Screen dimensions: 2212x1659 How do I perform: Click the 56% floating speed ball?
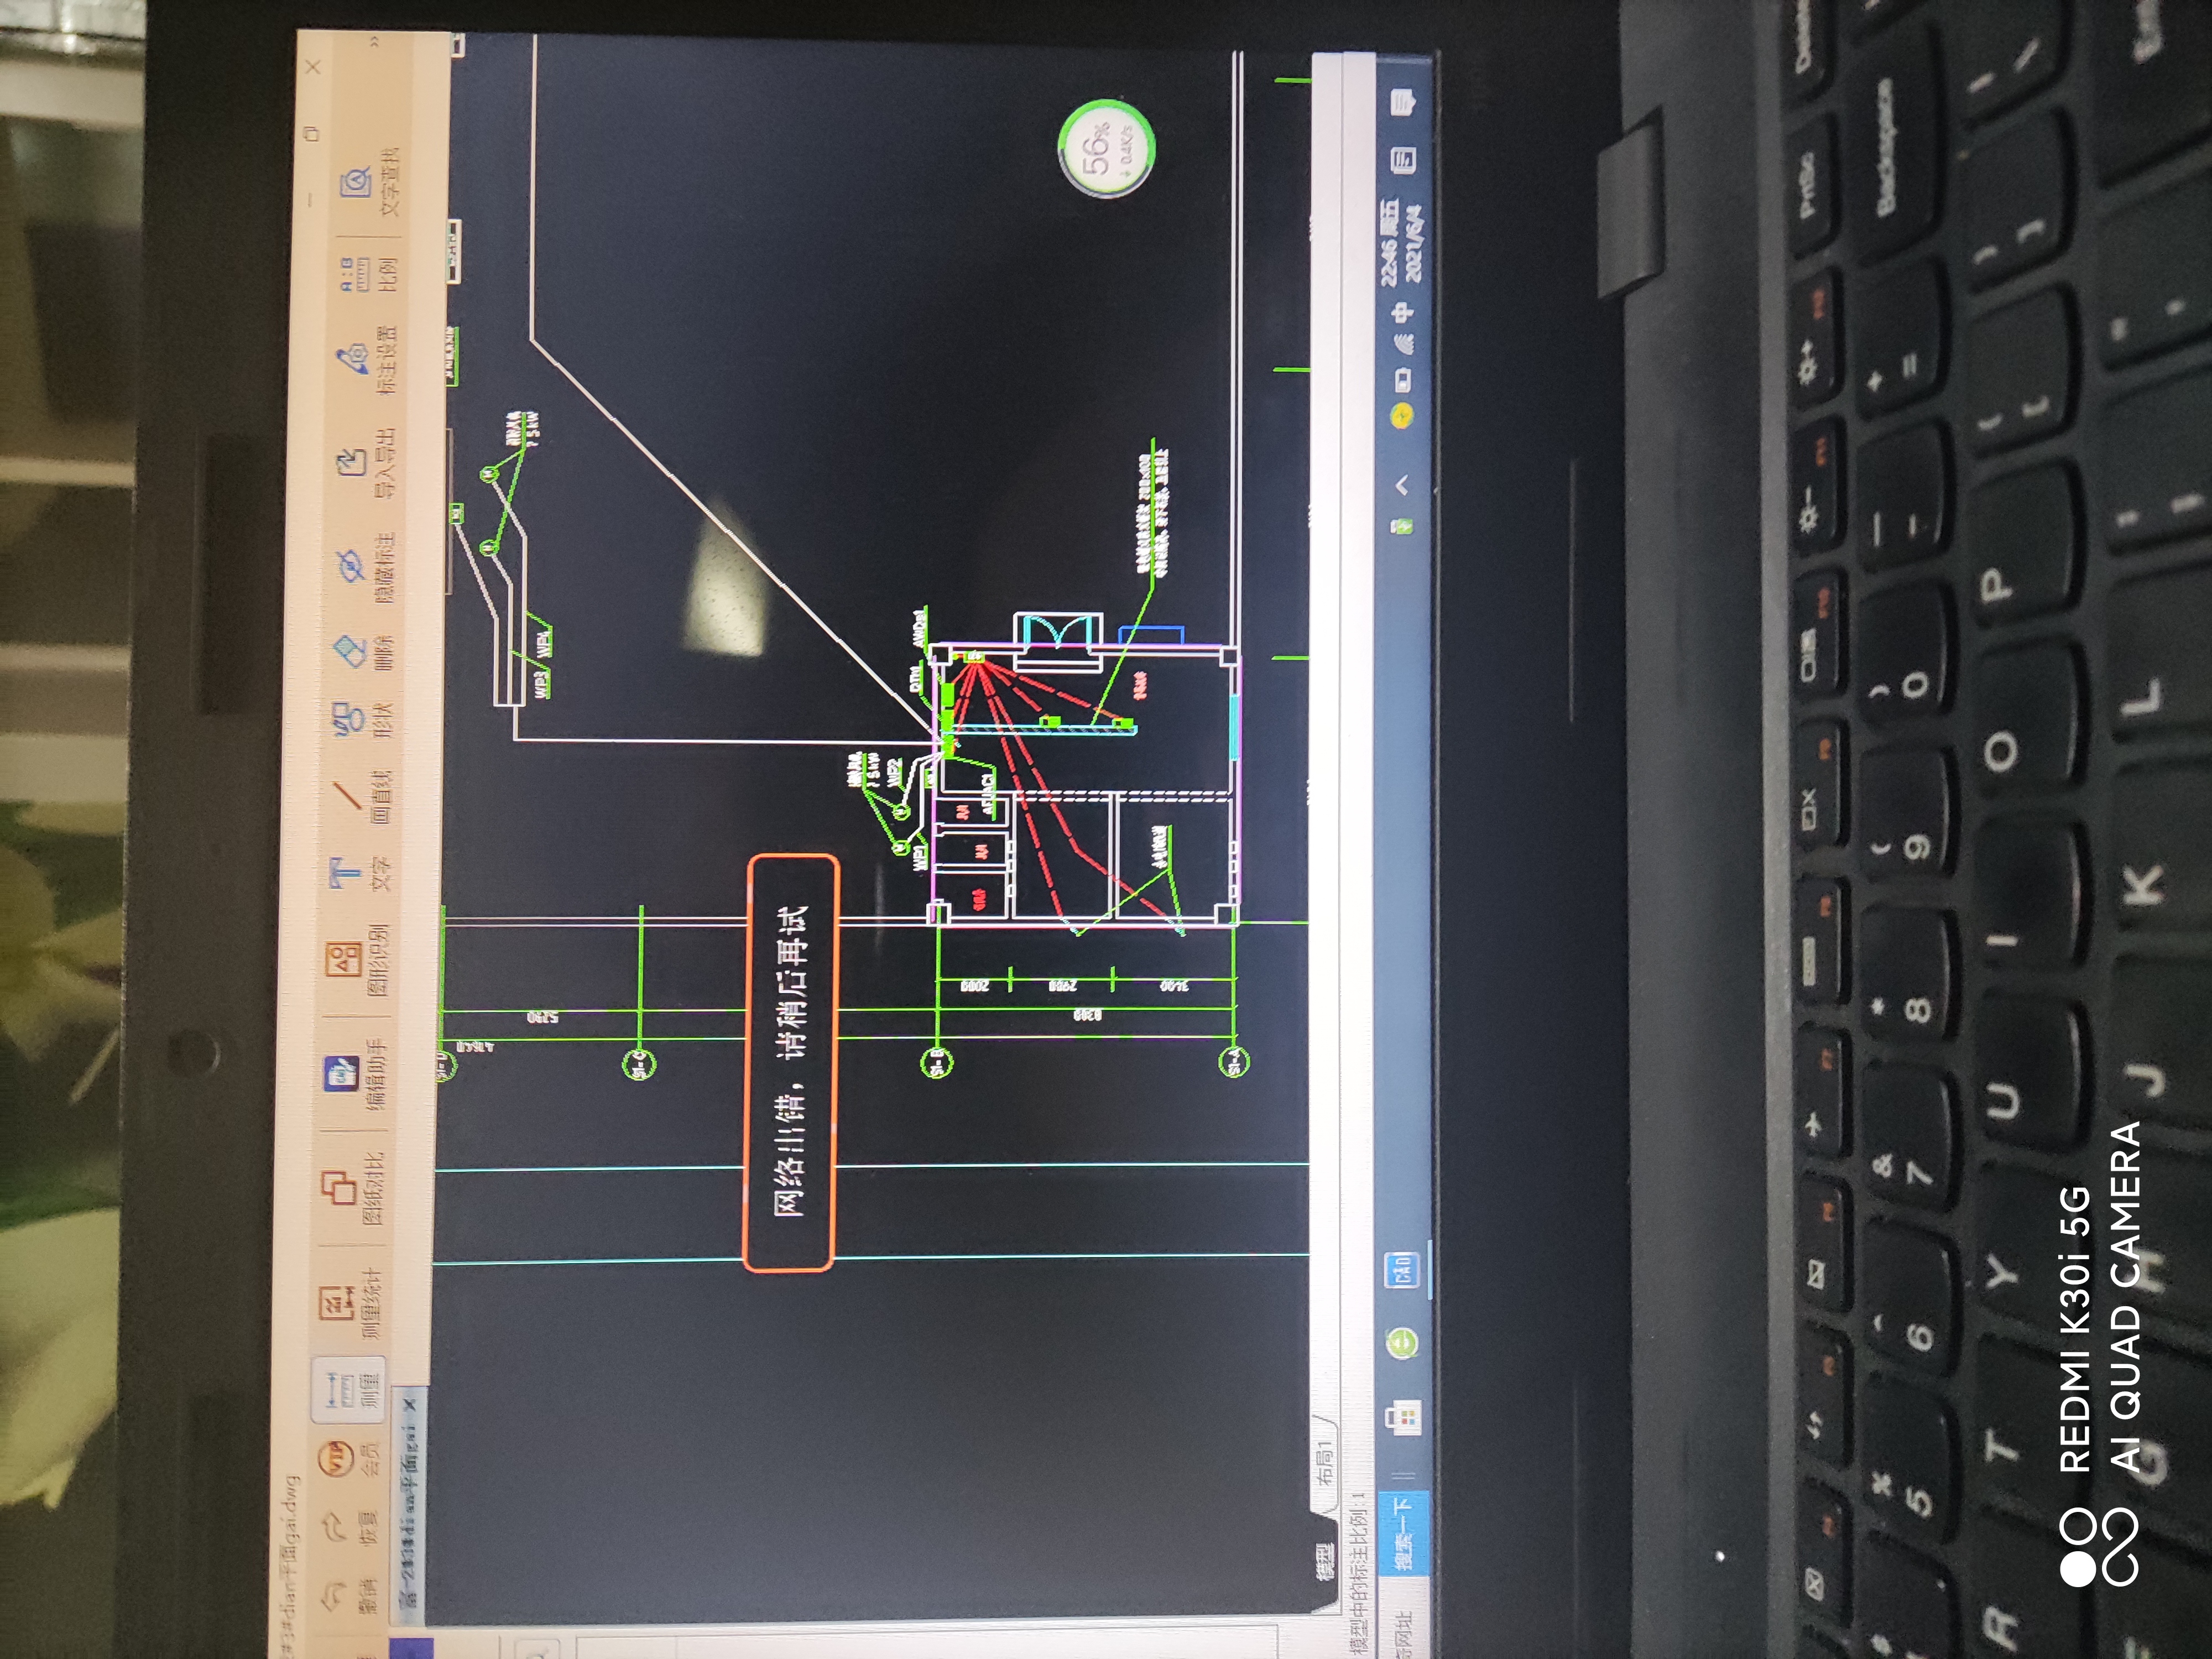[x=1107, y=150]
